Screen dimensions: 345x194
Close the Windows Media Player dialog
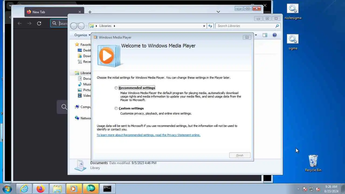coord(247,37)
